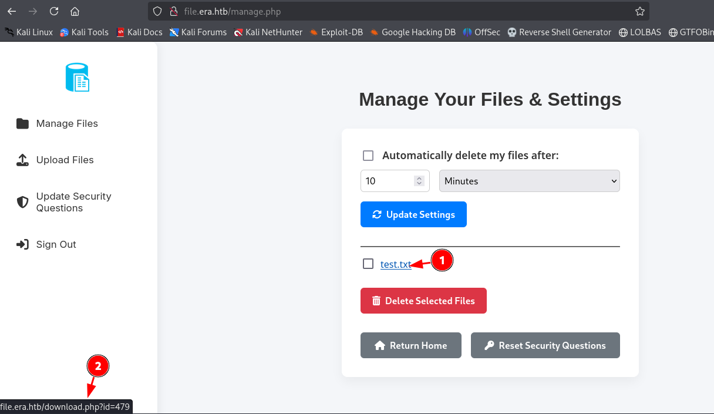Open the test.txt download link
The height and width of the screenshot is (414, 714).
pos(395,264)
